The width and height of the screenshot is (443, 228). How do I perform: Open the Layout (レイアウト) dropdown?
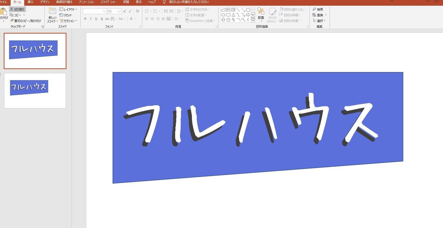(x=68, y=9)
